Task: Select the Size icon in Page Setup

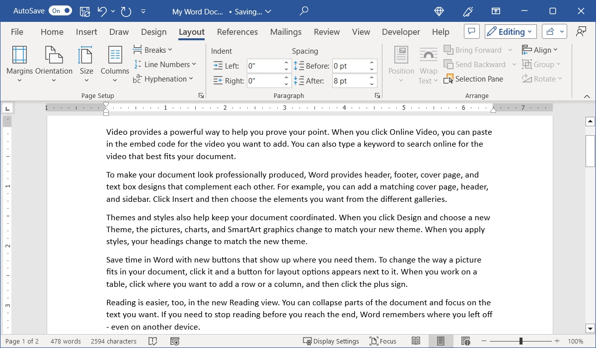Action: (86, 64)
